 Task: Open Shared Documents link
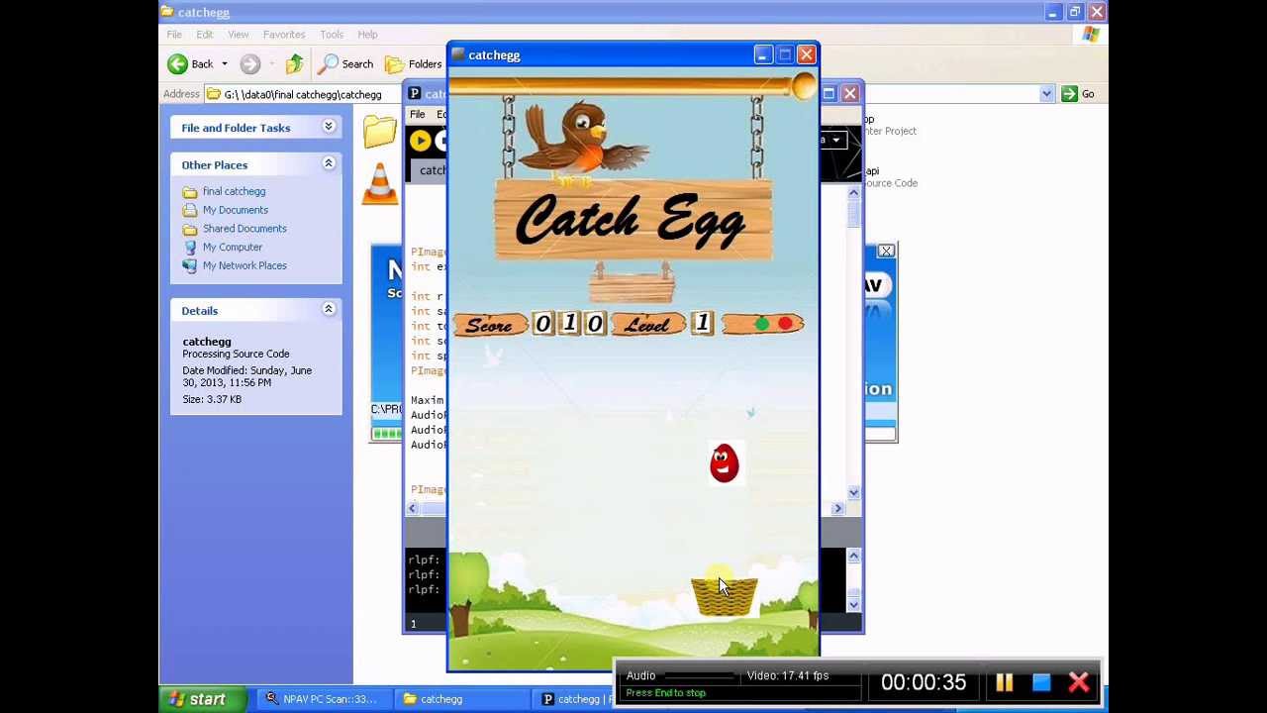pyautogui.click(x=244, y=229)
